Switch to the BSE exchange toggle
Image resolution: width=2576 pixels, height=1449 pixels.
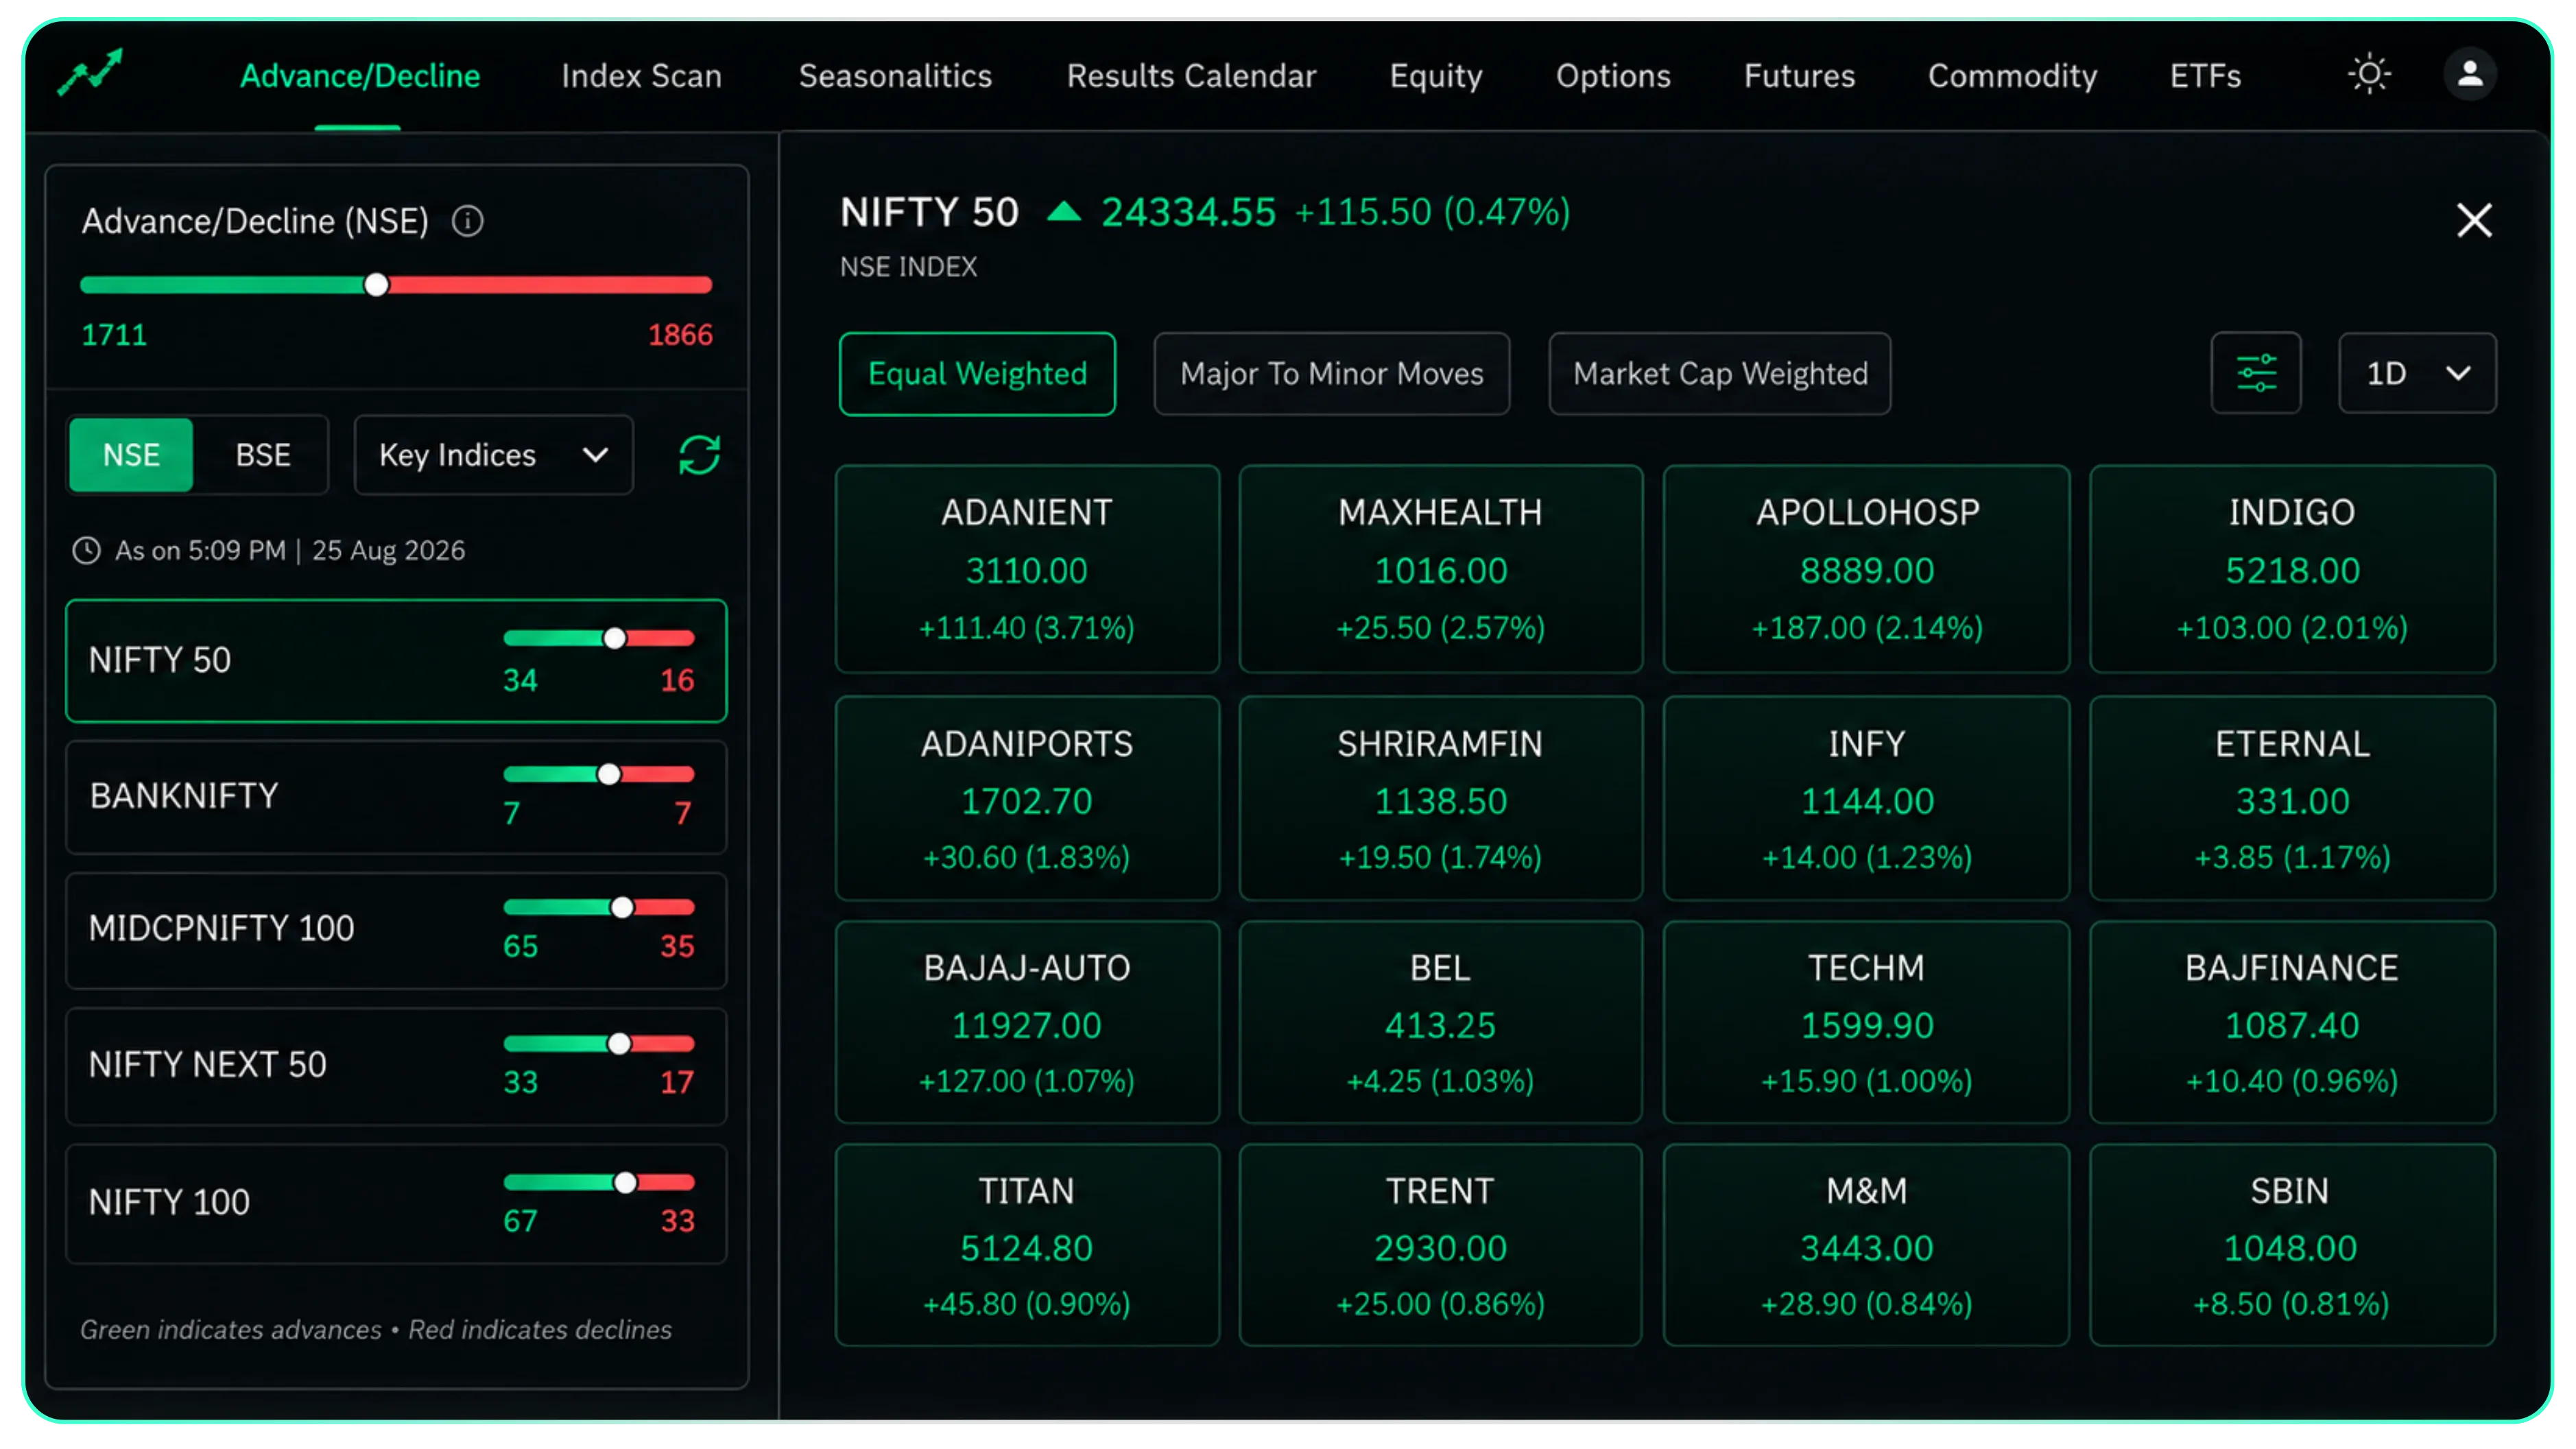coord(262,455)
